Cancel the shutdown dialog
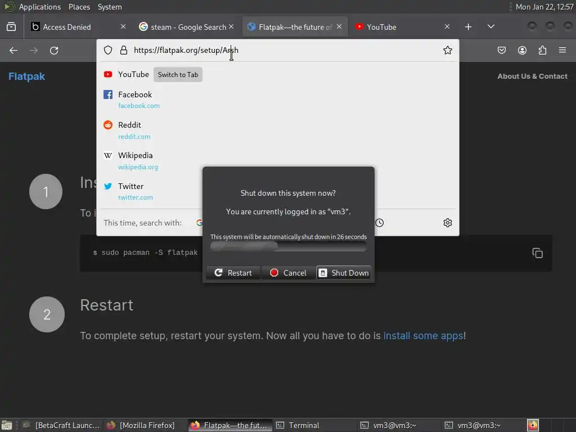This screenshot has height=432, width=576. pyautogui.click(x=289, y=273)
